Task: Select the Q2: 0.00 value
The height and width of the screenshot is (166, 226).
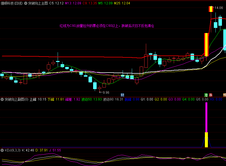Action: [x=161, y=99]
